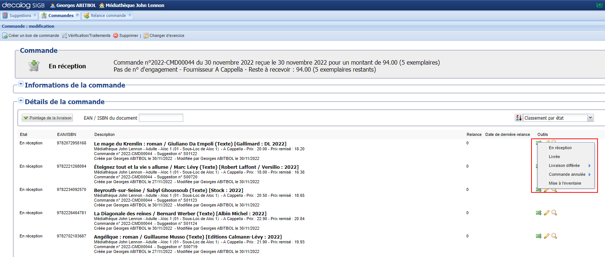Close the Commandes tab

(77, 15)
